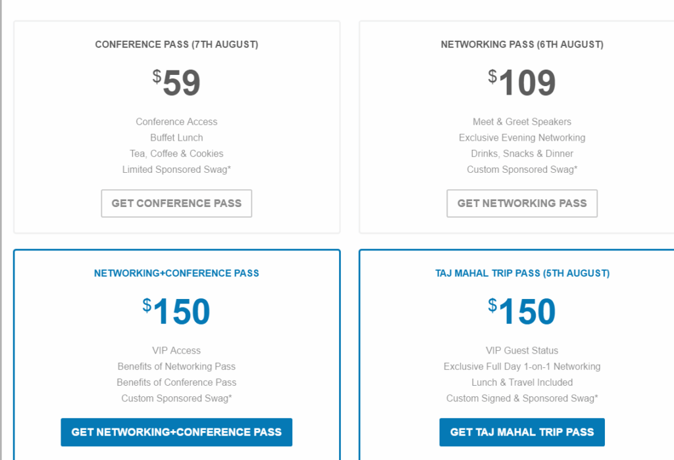Click the GET NETWORKING PASS button
The image size is (674, 460).
[x=521, y=204]
